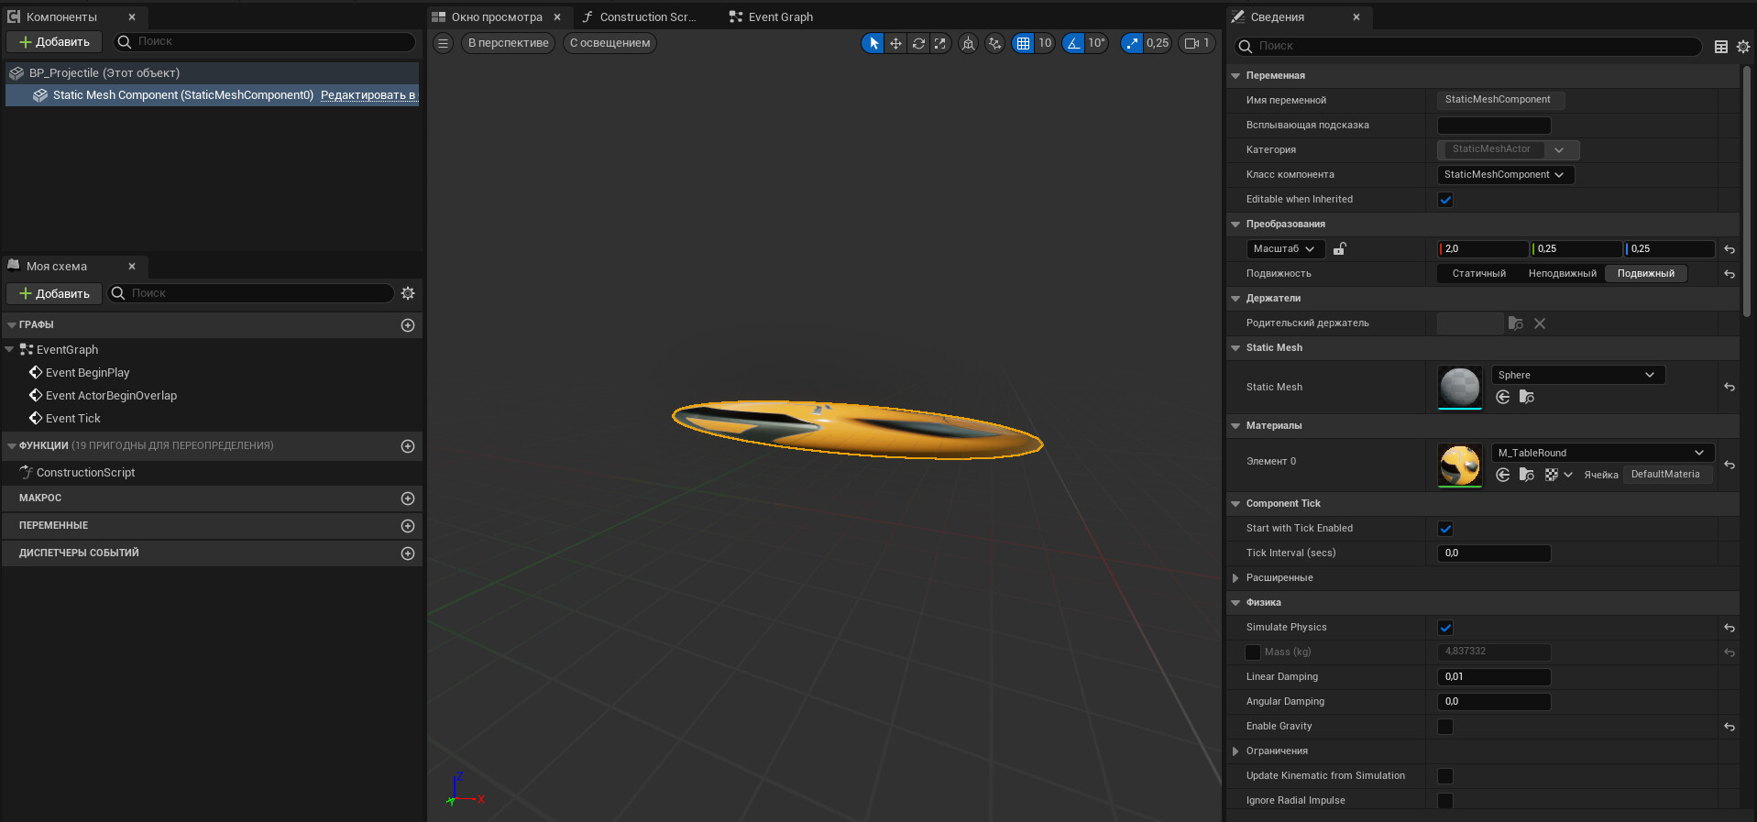Uncheck Start with Tick Enabled
Image resolution: width=1757 pixels, height=822 pixels.
click(1445, 529)
